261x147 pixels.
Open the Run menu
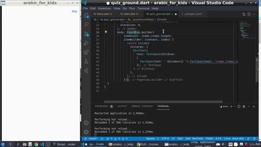[x=132, y=8]
